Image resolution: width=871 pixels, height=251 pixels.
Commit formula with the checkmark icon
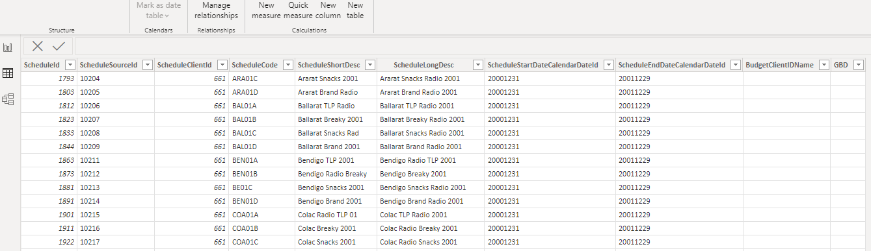(59, 46)
